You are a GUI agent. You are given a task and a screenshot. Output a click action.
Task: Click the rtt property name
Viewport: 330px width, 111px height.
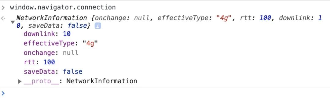coord(29,62)
